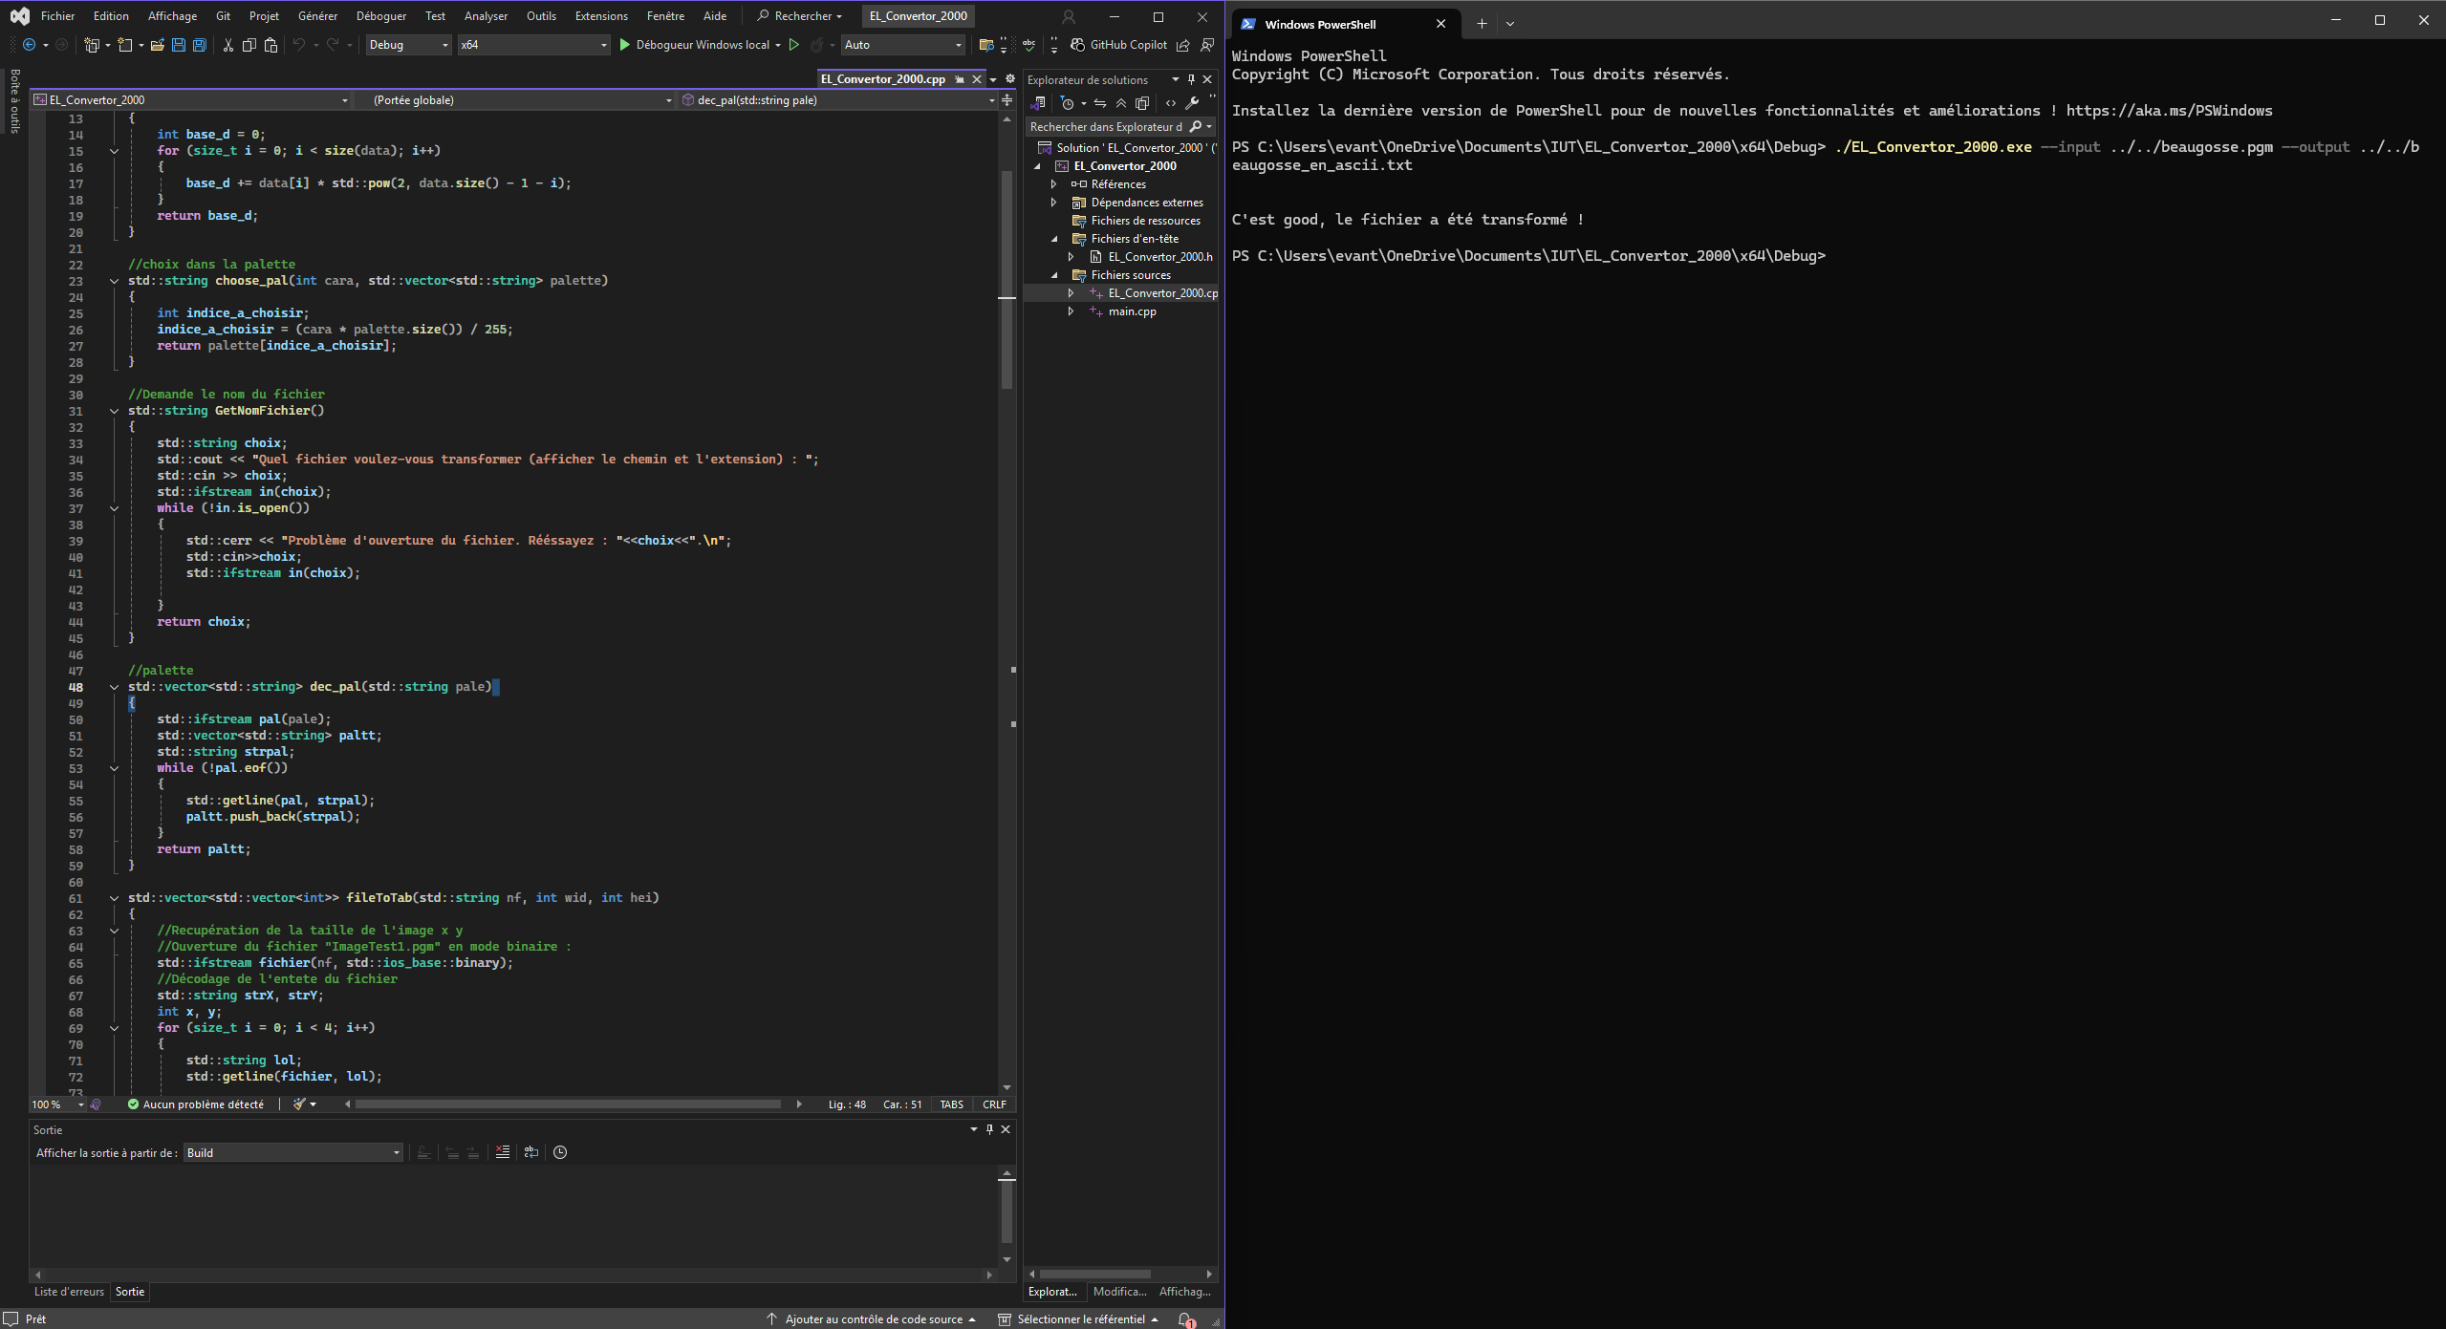Click the Save All toolbar icon

pos(199,45)
